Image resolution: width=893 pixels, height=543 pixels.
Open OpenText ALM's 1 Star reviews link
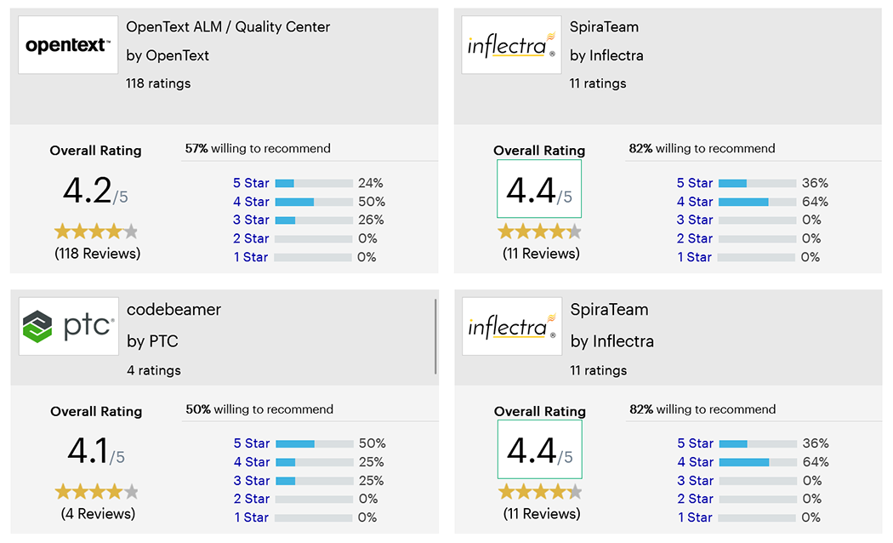coord(251,257)
